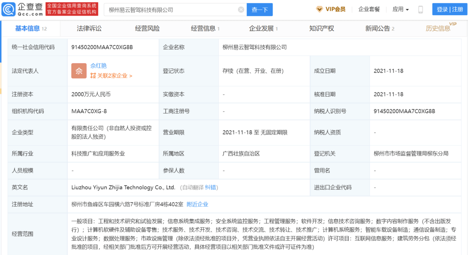Click the 科技推广和应用服务业 industry value
The width and height of the screenshot is (468, 255).
[98, 153]
